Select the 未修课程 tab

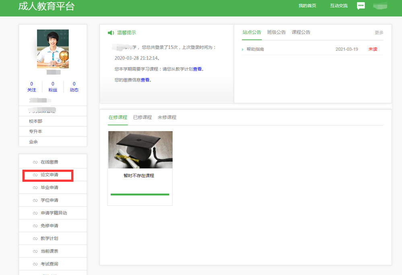pos(167,117)
